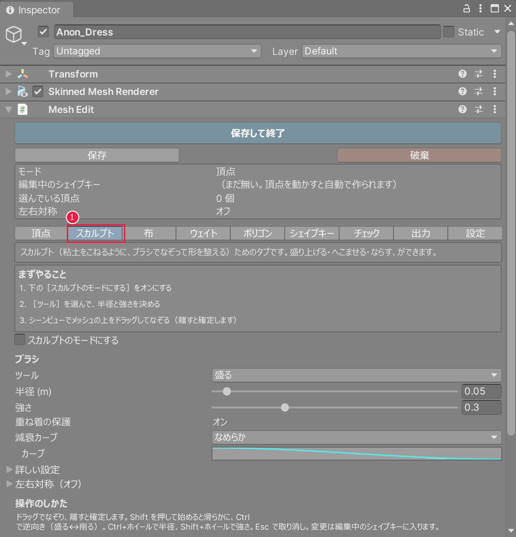Click the 半径 (m) slider handle

[x=227, y=391]
